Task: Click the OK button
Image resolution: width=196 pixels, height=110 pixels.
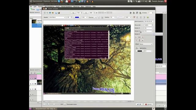Action: tap(139, 104)
